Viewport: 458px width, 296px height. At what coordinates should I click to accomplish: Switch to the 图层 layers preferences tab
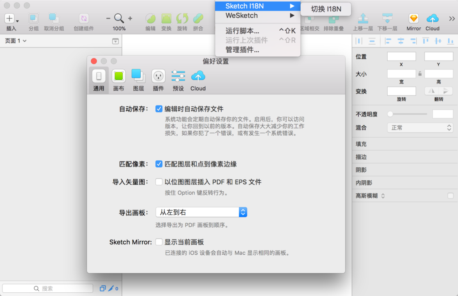(139, 80)
